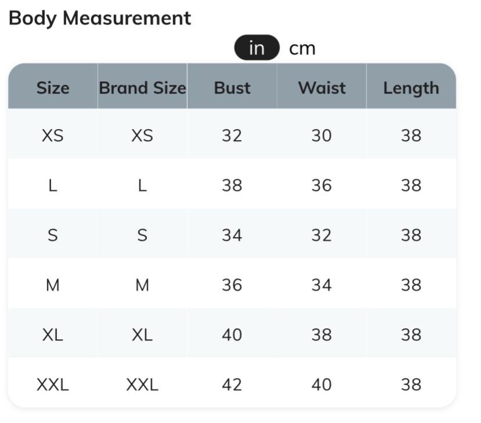Switch units to inches
The image size is (481, 423).
[x=256, y=48]
